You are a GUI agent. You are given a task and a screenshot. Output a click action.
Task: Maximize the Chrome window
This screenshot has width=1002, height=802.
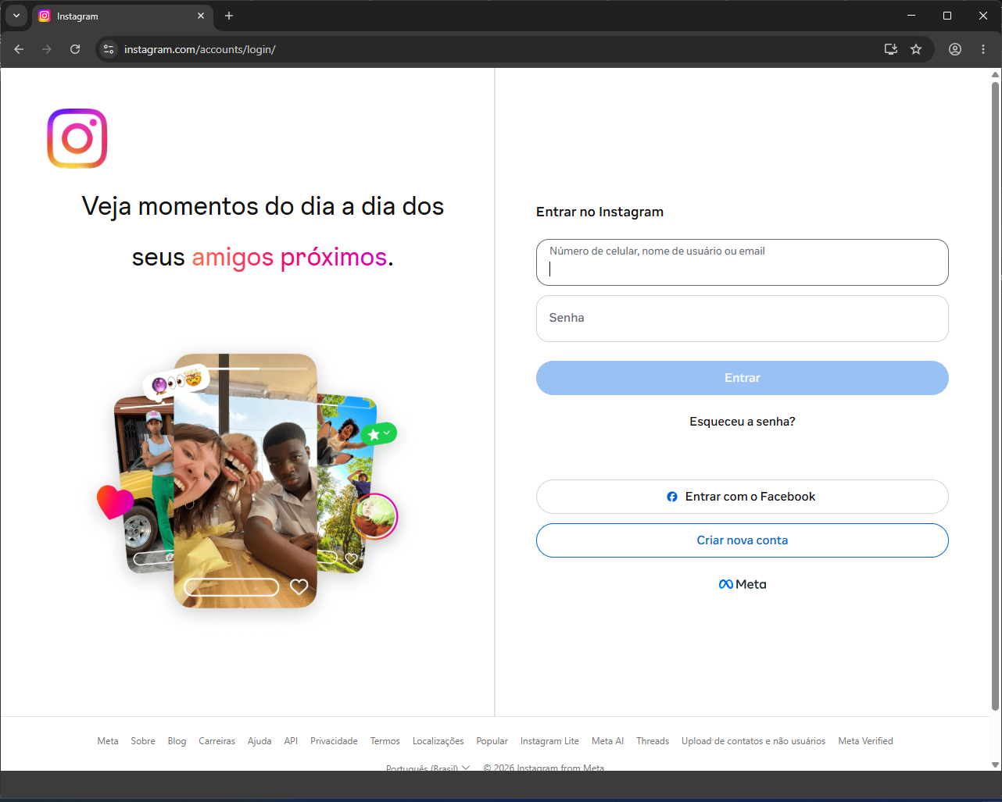tap(947, 16)
